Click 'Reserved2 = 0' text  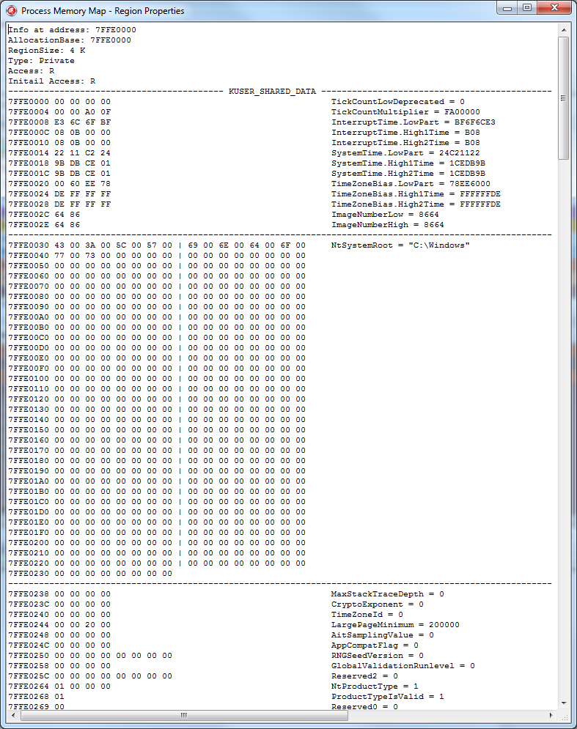point(364,676)
